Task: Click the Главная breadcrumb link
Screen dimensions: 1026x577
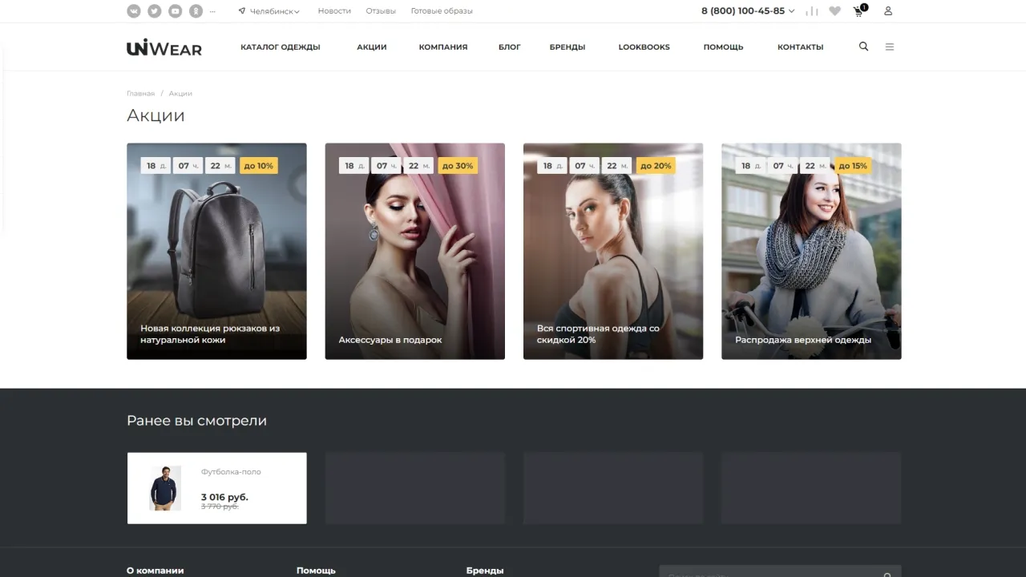Action: (x=140, y=94)
